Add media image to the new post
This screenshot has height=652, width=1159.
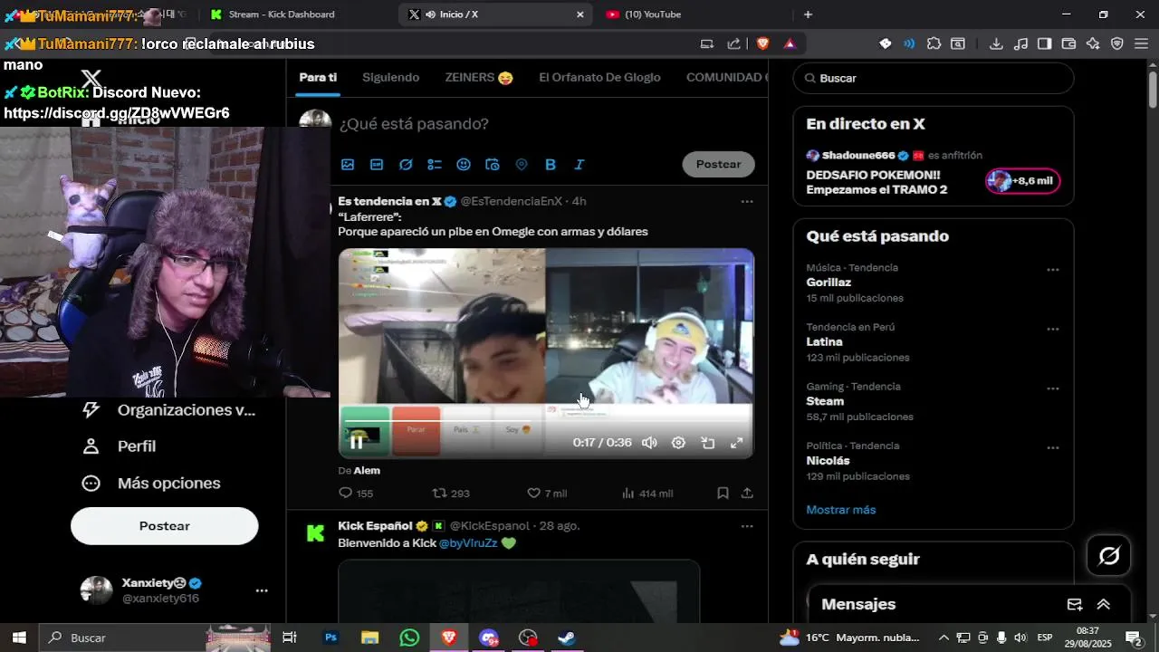coord(348,165)
